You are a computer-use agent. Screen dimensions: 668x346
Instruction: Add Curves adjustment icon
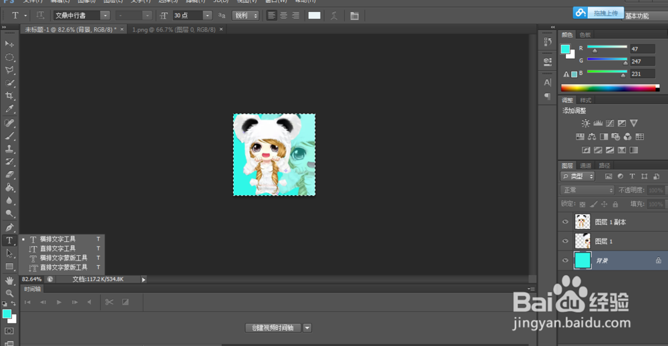(610, 123)
